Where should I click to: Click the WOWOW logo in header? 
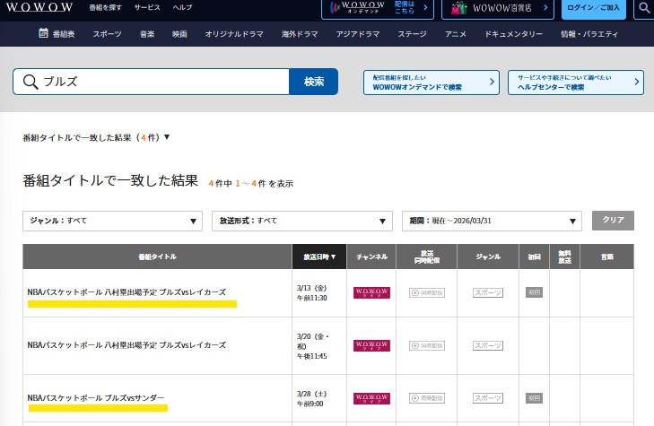pos(39,7)
